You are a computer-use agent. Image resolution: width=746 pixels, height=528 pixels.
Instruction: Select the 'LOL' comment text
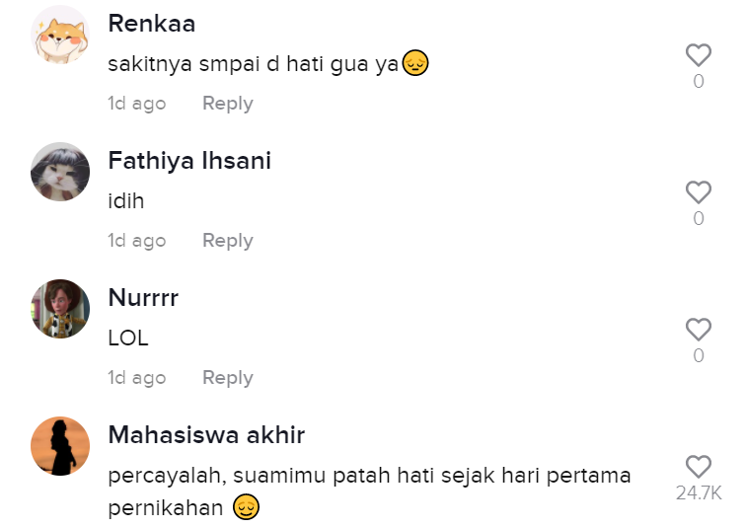(128, 339)
